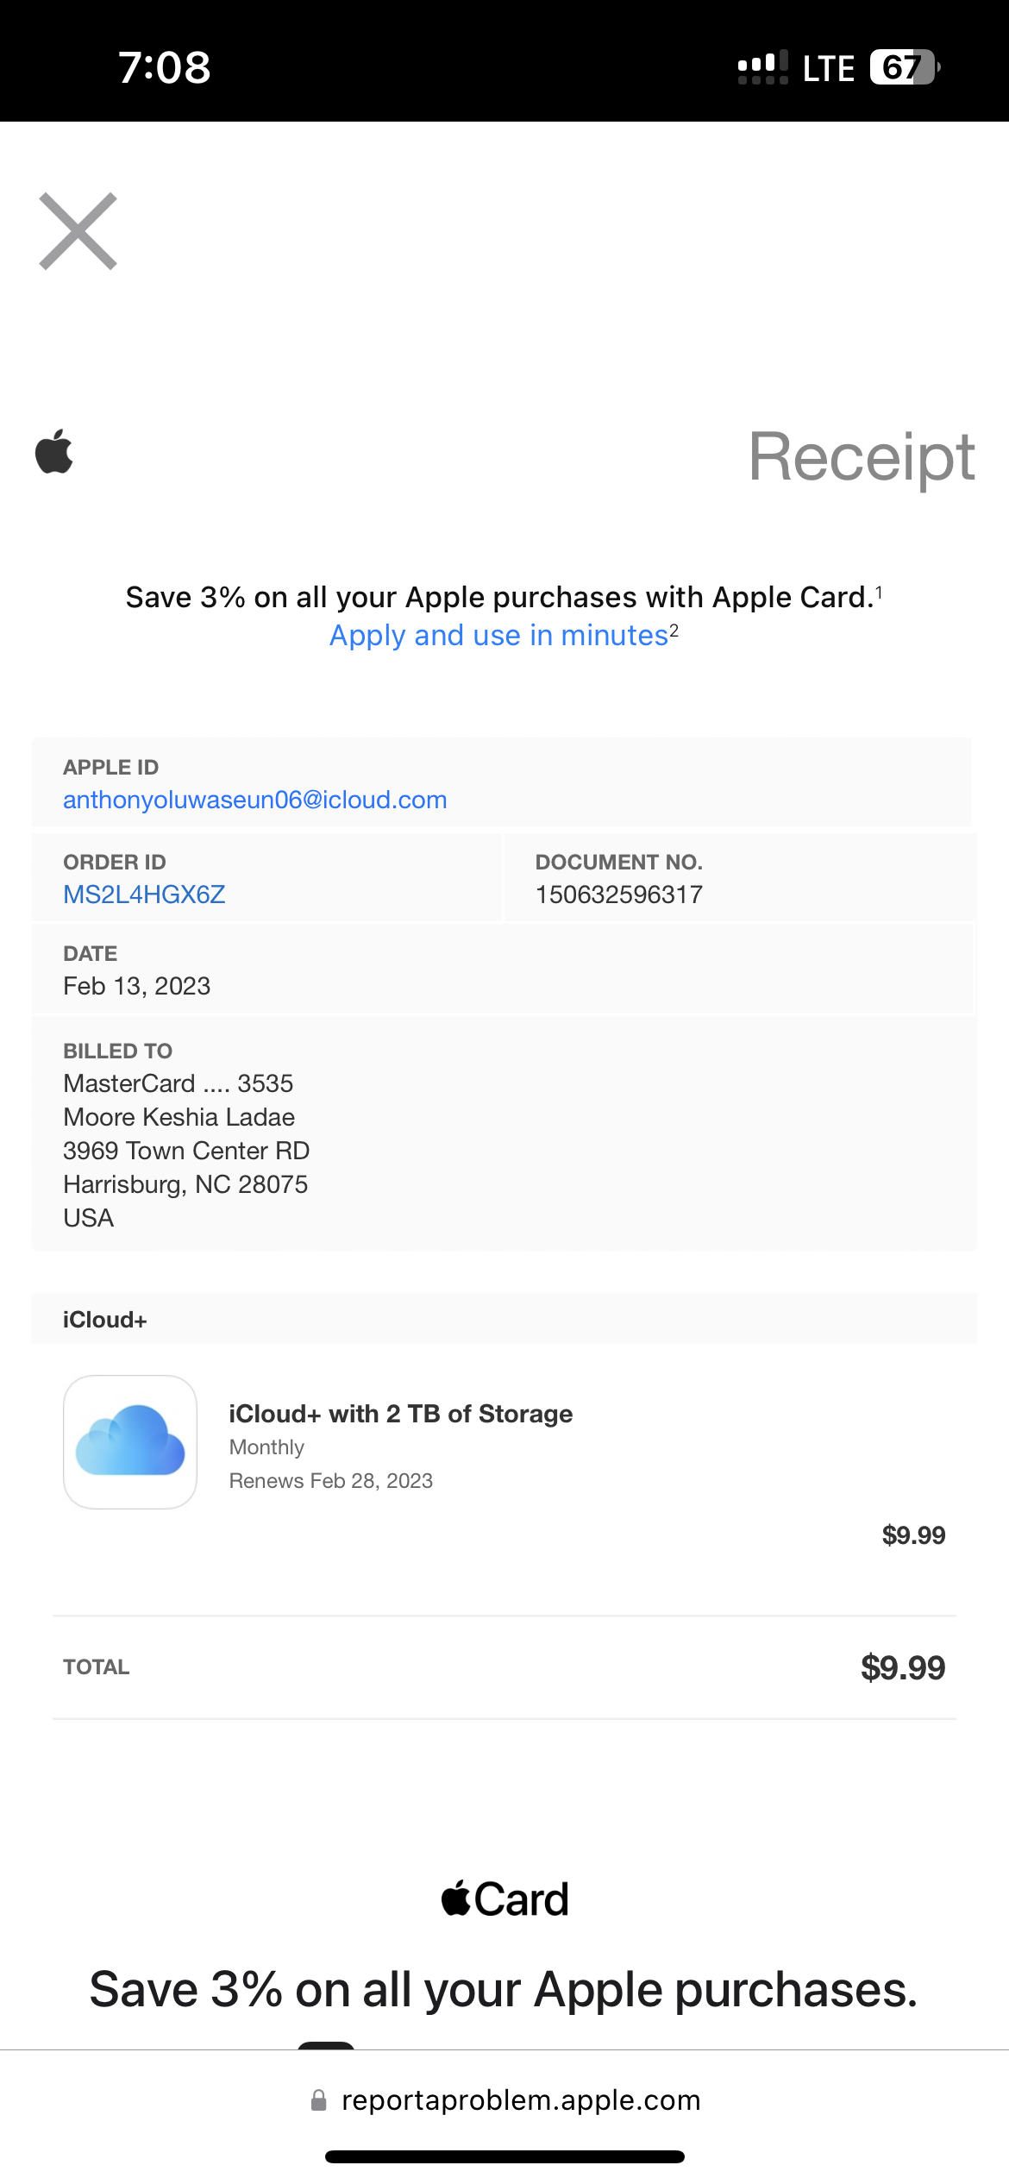Viewport: 1009px width, 2184px height.
Task: Tap the reportaproblem.apple.com address bar
Action: pyautogui.click(x=521, y=2100)
